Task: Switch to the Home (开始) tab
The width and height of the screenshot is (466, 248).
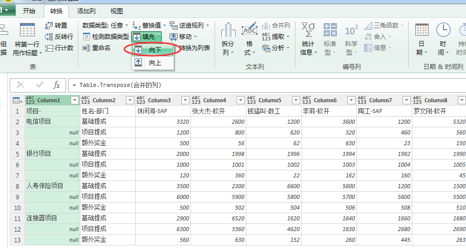Action: coord(29,11)
